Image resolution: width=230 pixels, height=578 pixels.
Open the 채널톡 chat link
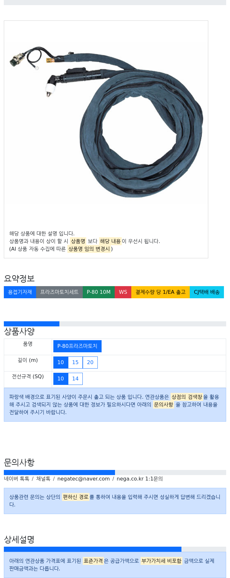click(43, 479)
